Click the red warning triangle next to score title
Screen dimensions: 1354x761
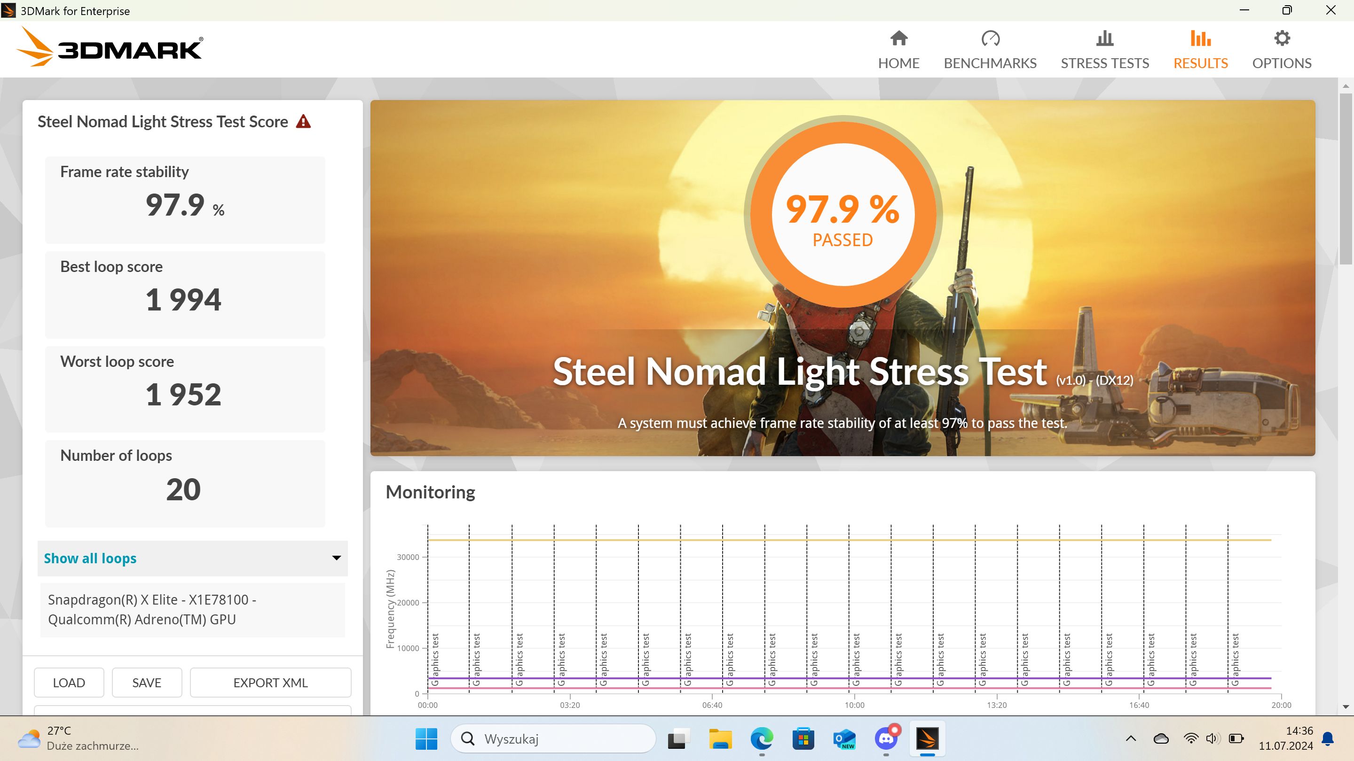point(303,121)
